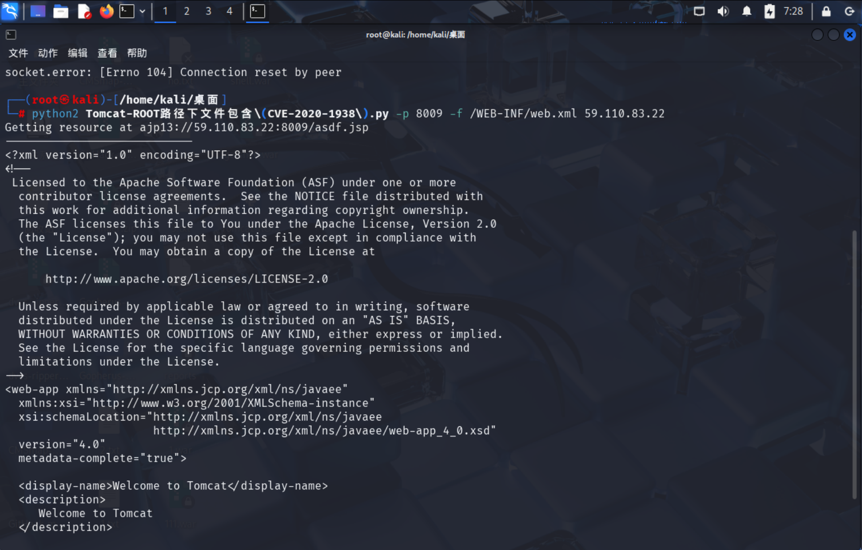Maximize the terminal window
The height and width of the screenshot is (550, 862).
(833, 35)
